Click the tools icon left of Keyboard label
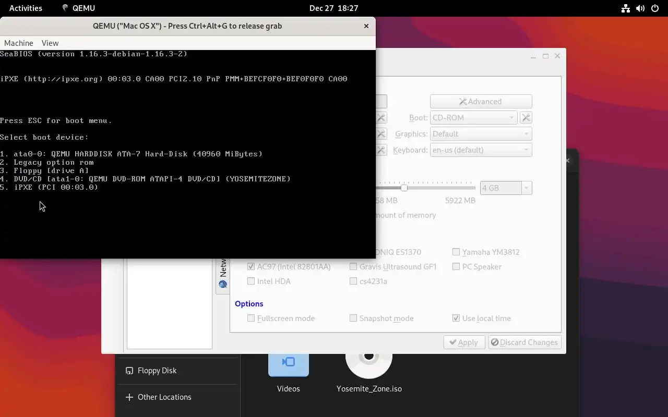The image size is (668, 417). click(x=381, y=150)
